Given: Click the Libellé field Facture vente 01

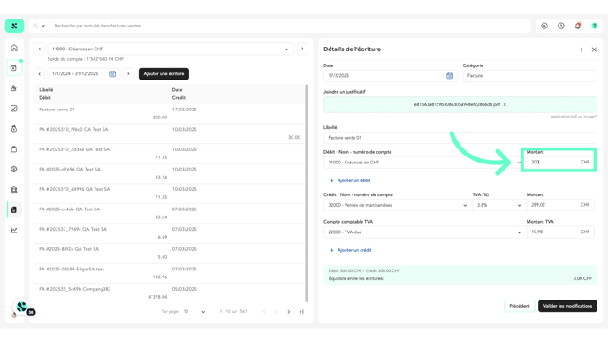Looking at the screenshot, I should (460, 138).
